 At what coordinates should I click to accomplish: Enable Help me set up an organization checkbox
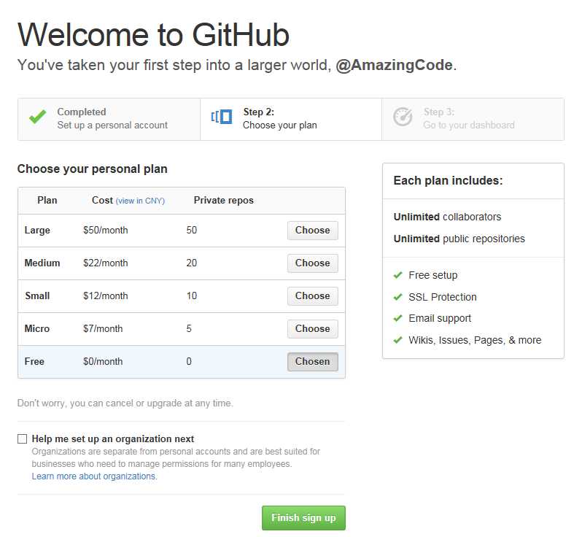[x=23, y=439]
